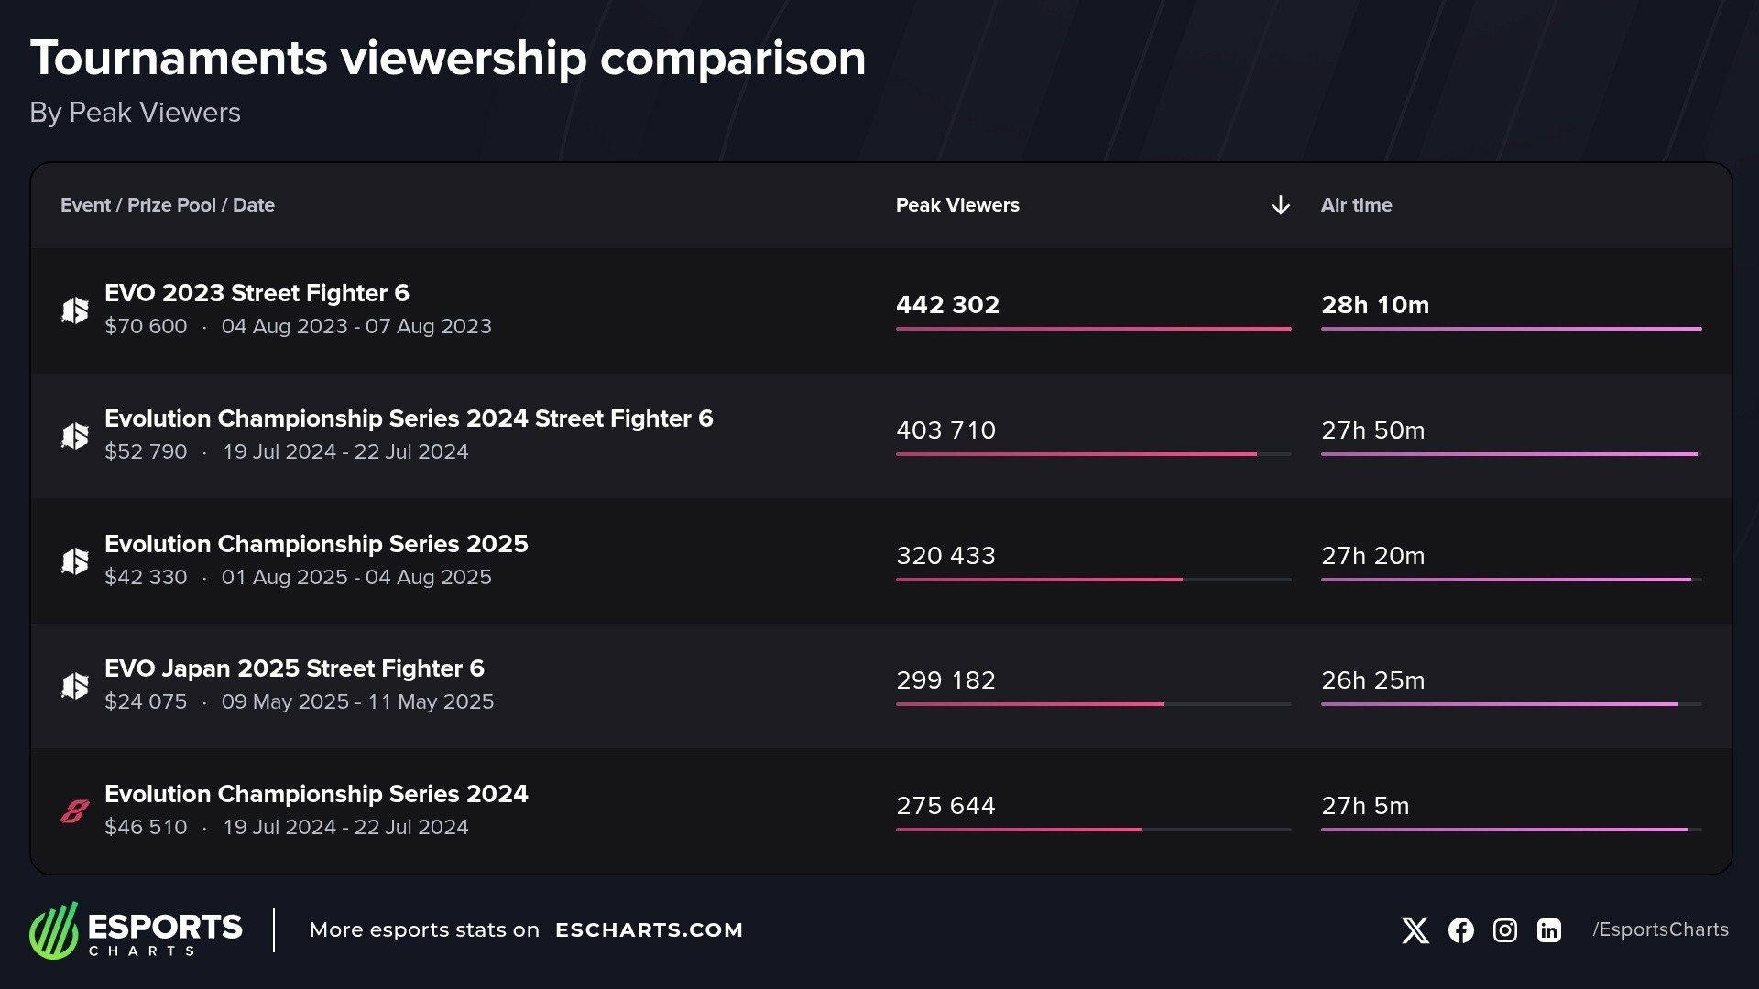This screenshot has height=989, width=1759.
Task: Click the EVO Japan 2025 game icon
Action: 75,685
